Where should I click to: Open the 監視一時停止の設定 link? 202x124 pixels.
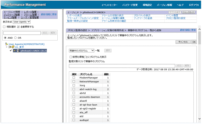pyautogui.click(x=78, y=21)
